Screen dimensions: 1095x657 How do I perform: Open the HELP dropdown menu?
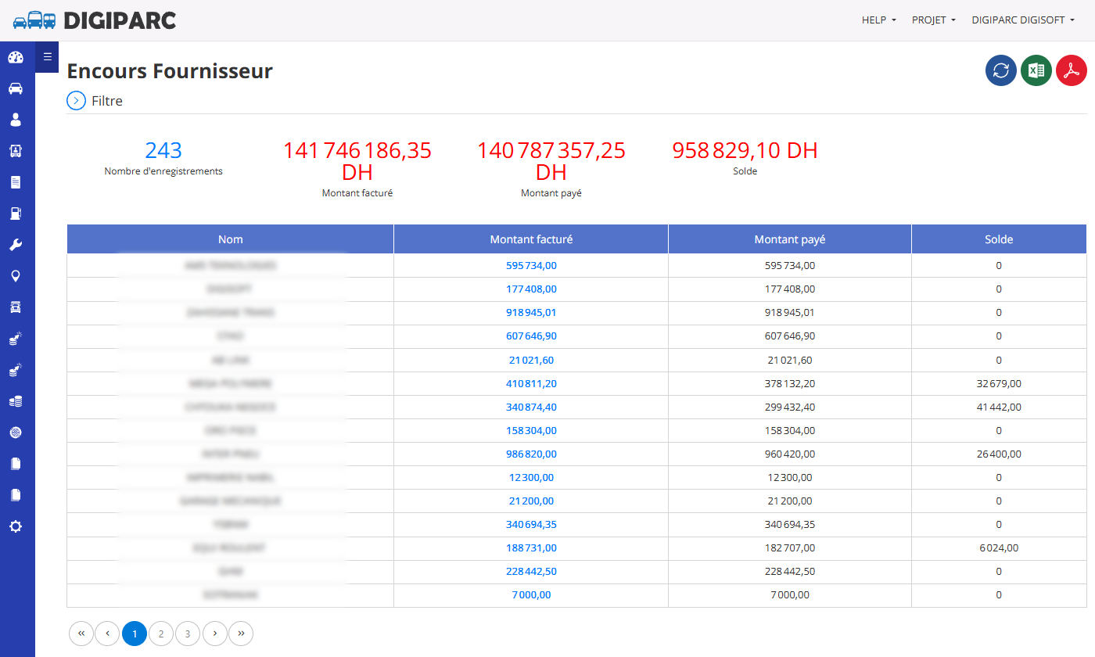[x=879, y=20]
